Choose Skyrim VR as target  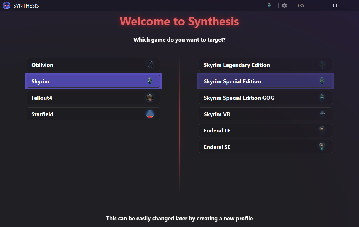[265, 114]
